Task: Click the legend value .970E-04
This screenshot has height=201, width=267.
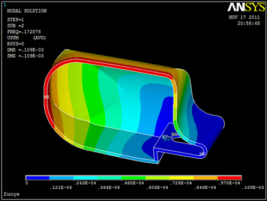Action: click(x=229, y=183)
